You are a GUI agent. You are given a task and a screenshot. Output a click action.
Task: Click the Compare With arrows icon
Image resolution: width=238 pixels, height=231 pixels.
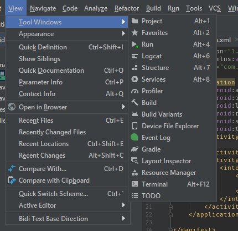(x=12, y=169)
